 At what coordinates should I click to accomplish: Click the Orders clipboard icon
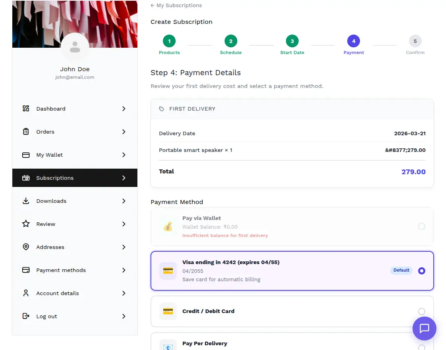pyautogui.click(x=26, y=132)
